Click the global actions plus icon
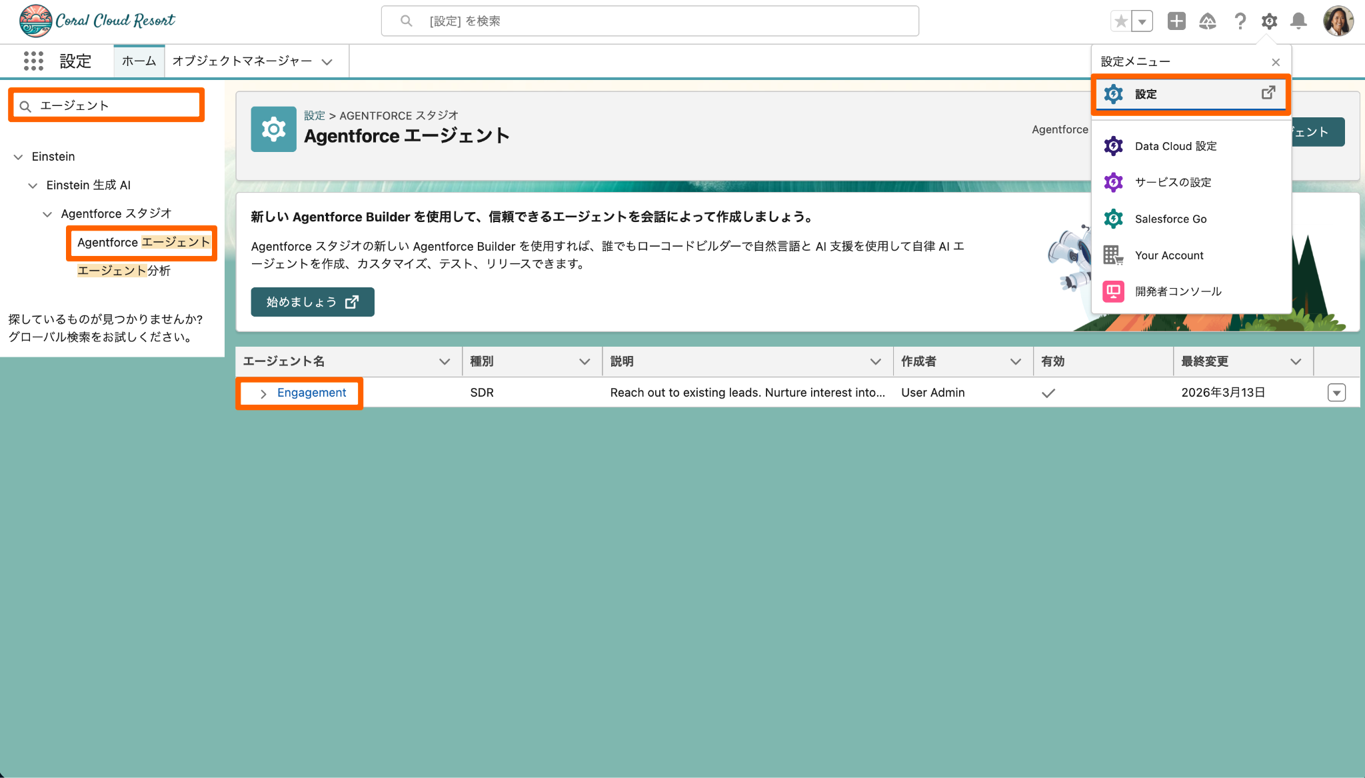Screen dimensions: 1365x778 point(1176,21)
